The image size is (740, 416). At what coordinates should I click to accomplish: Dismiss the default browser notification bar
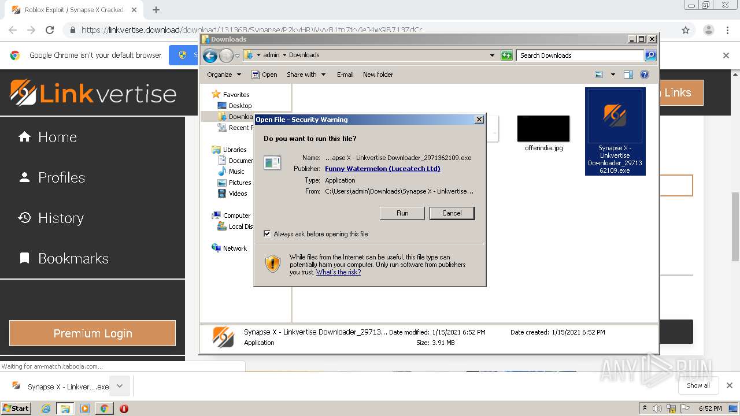tap(726, 55)
